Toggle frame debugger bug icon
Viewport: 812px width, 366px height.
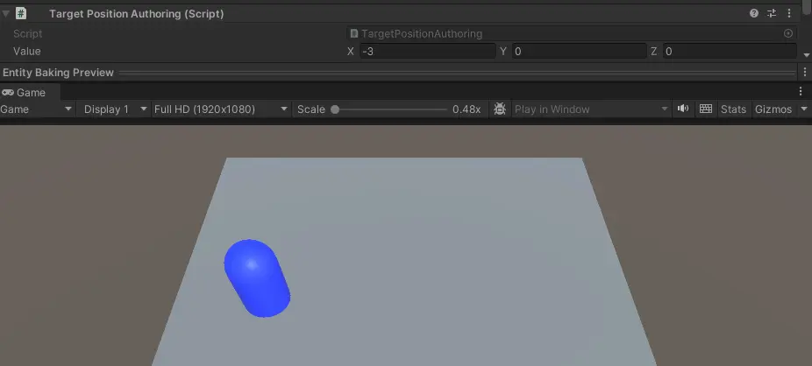[x=500, y=109]
